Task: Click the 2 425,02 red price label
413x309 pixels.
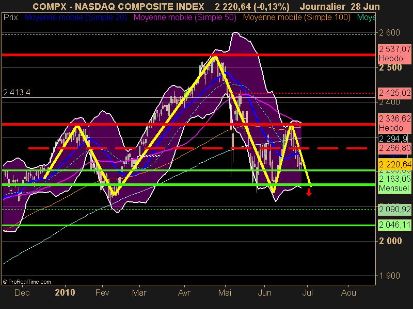Action: click(x=394, y=93)
